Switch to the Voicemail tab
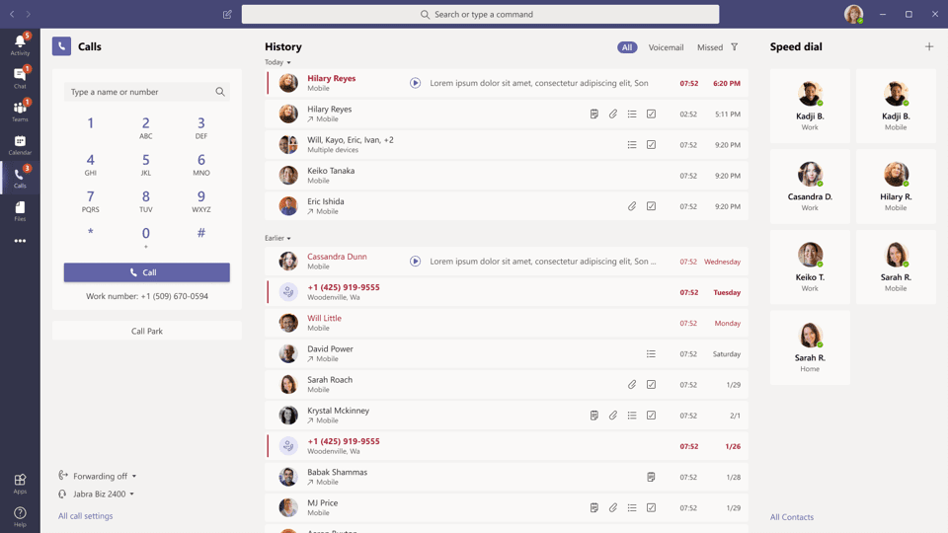Image resolution: width=948 pixels, height=533 pixels. tap(666, 47)
